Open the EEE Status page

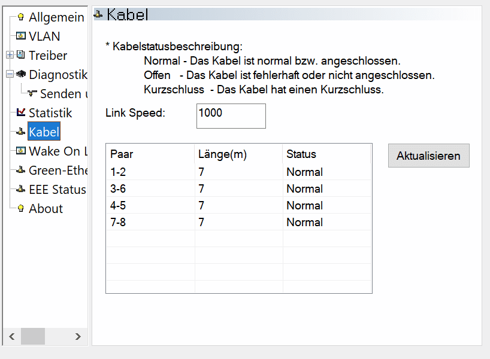point(57,190)
